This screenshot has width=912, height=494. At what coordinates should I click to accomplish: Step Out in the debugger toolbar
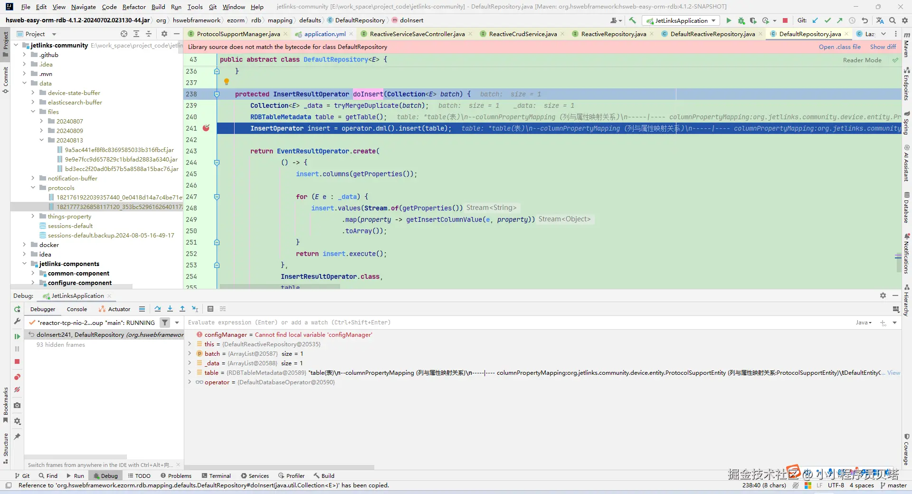pos(182,309)
